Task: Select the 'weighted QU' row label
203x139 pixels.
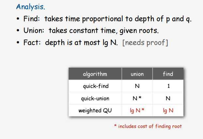Action: click(95, 111)
